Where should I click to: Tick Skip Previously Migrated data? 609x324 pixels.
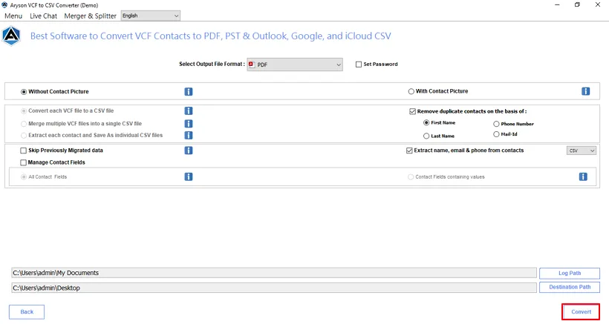23,151
